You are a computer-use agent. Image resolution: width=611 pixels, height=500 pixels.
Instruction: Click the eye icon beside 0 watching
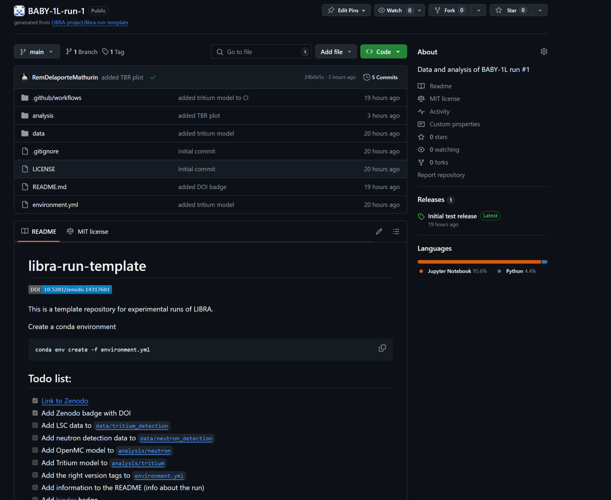click(x=421, y=150)
